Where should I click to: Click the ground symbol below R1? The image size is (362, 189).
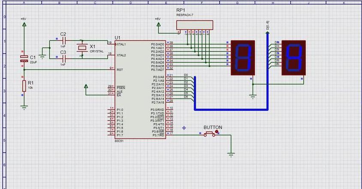[x=24, y=107]
